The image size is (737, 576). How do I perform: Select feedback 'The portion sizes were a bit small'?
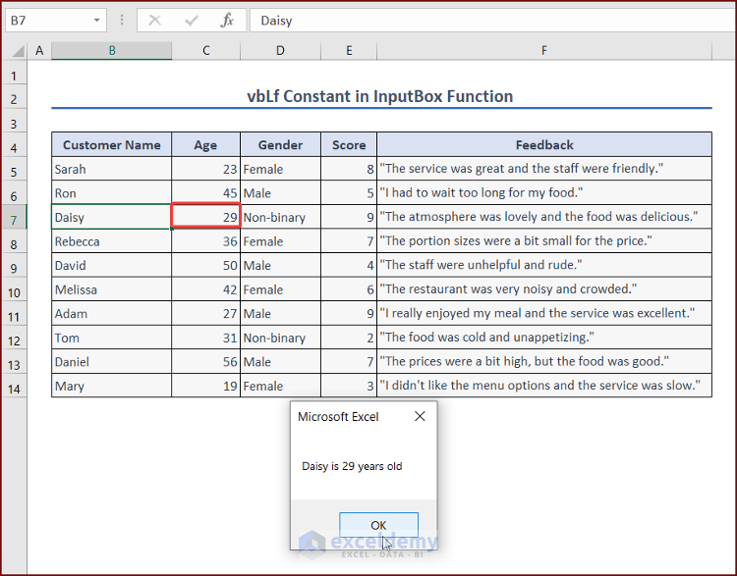pyautogui.click(x=544, y=241)
